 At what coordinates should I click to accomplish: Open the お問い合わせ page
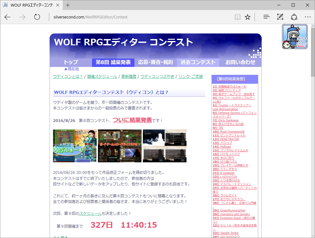click(x=241, y=62)
